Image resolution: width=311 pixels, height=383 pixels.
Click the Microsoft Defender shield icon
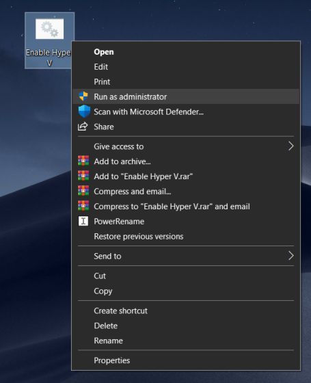coord(84,111)
